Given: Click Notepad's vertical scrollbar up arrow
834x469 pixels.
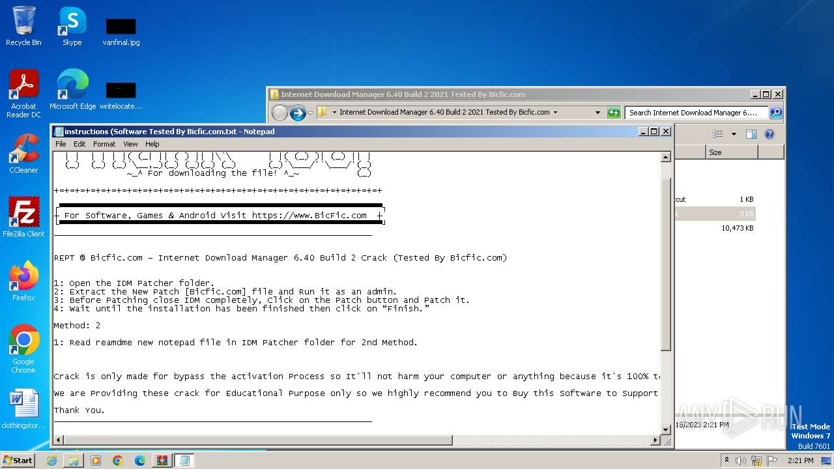Looking at the screenshot, I should [666, 157].
